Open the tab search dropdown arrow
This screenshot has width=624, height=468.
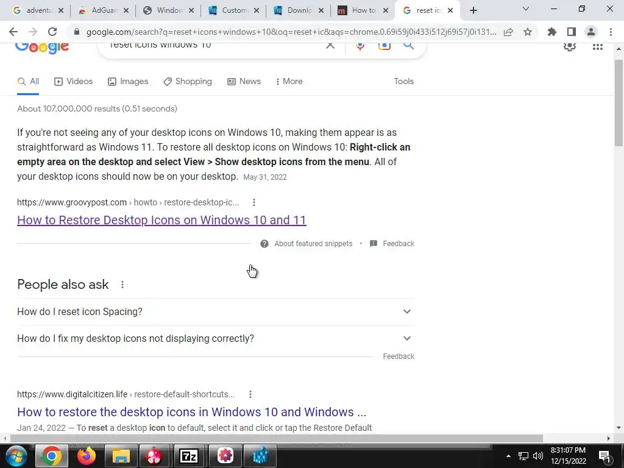click(x=526, y=9)
